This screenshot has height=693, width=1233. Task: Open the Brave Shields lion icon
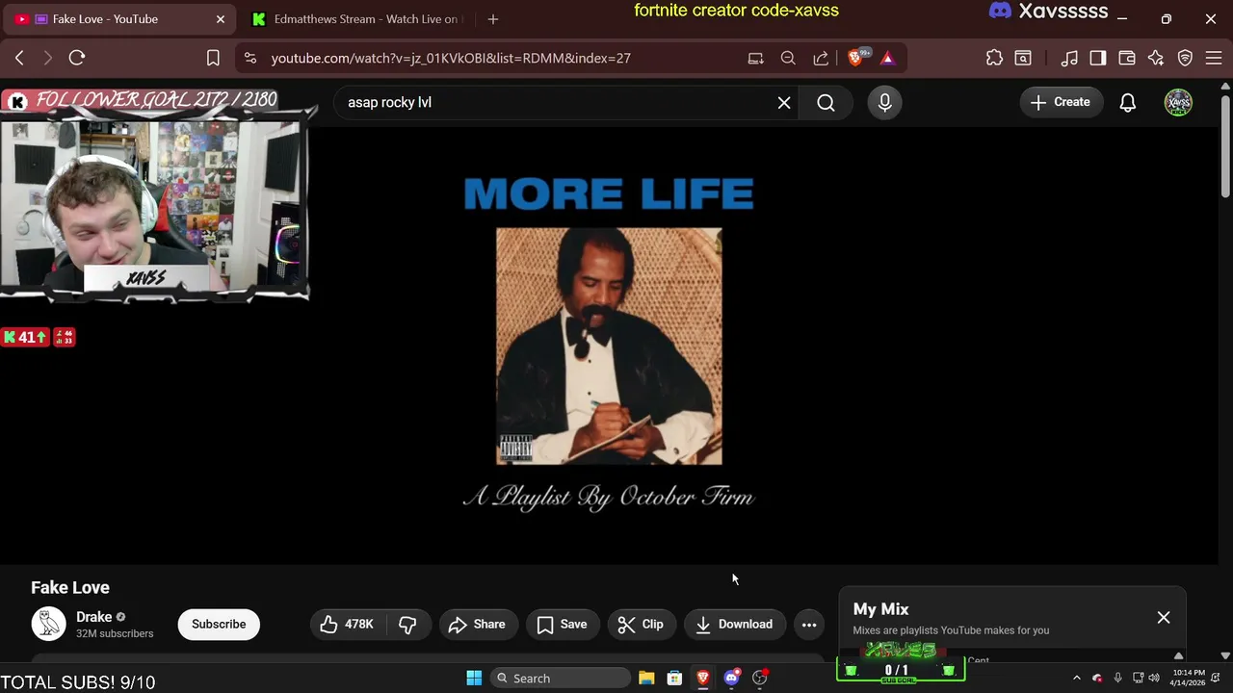point(856,58)
